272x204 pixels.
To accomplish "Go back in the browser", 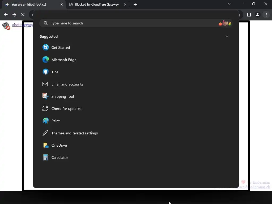I will pyautogui.click(x=6, y=15).
